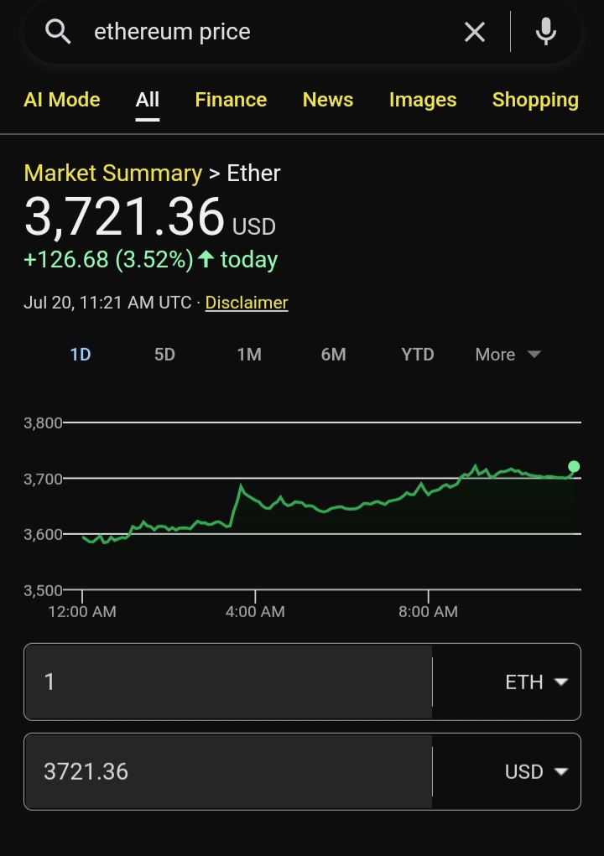Viewport: 604px width, 856px height.
Task: Click the +126.68 (3.52%) change text
Action: tap(109, 259)
